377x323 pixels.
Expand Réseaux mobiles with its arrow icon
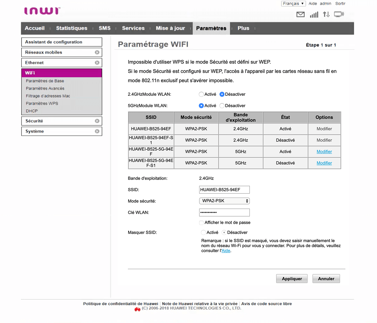coord(97,52)
